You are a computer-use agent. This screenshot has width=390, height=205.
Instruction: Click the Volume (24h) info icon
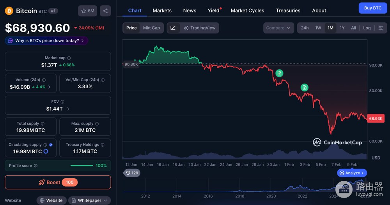pyautogui.click(x=44, y=80)
